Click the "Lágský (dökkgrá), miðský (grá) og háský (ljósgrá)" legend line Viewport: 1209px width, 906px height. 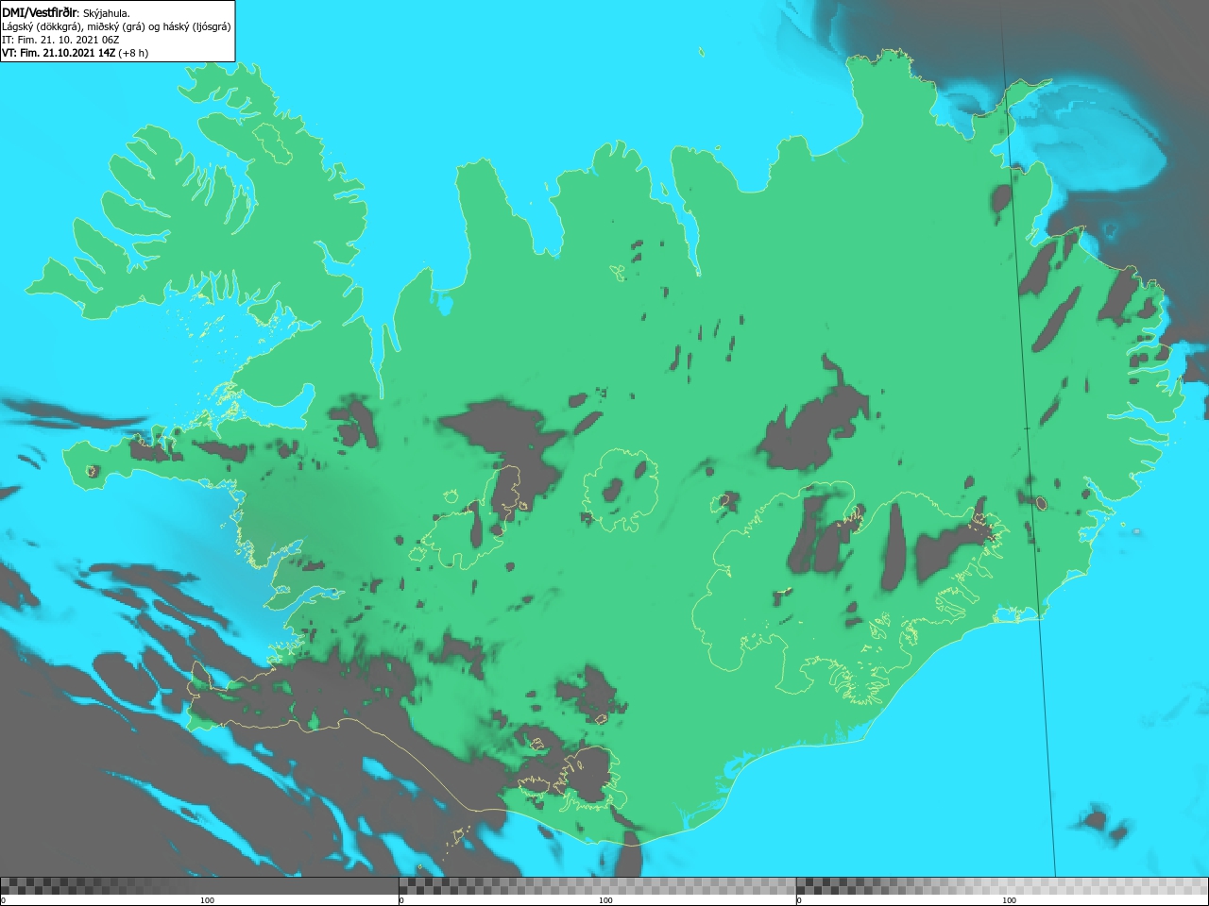(x=116, y=26)
